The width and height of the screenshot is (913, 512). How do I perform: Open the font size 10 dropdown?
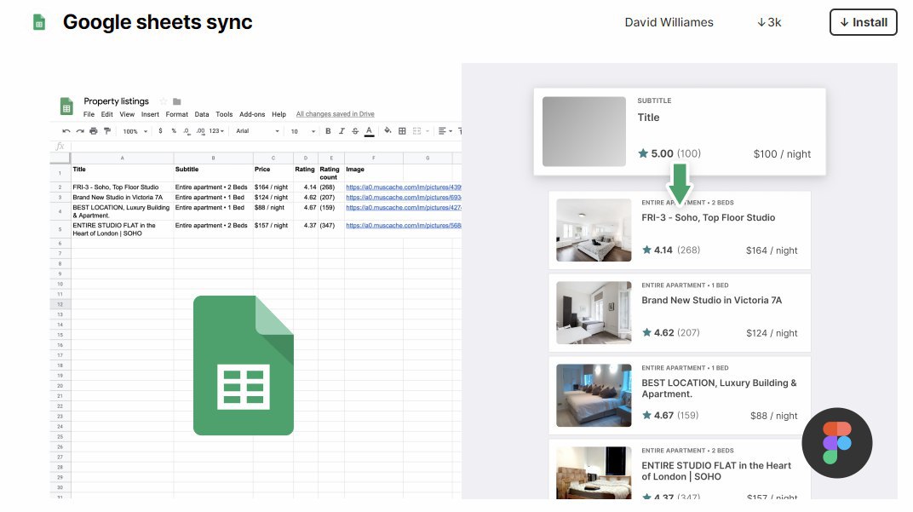pyautogui.click(x=303, y=131)
